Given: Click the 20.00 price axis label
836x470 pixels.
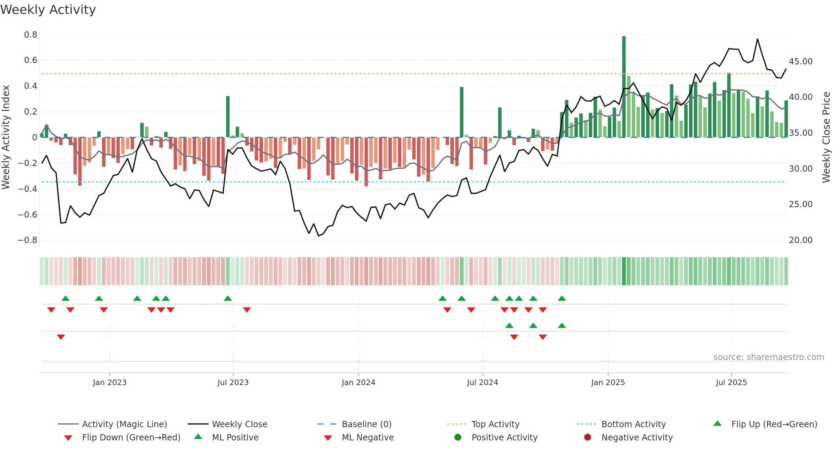Looking at the screenshot, I should tap(801, 240).
